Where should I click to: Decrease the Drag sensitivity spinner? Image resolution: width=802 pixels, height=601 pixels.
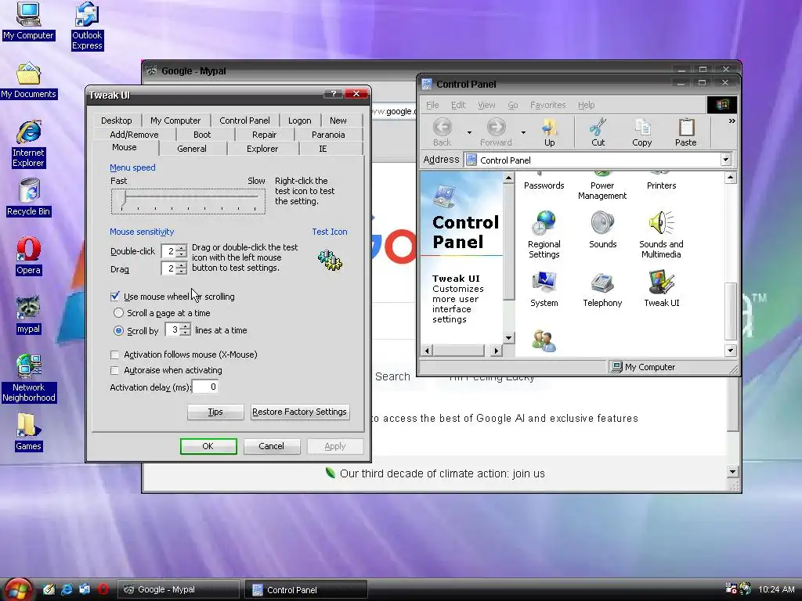181,272
